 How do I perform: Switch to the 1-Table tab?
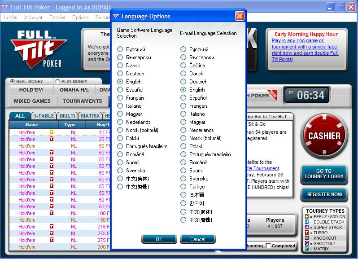(x=43, y=116)
